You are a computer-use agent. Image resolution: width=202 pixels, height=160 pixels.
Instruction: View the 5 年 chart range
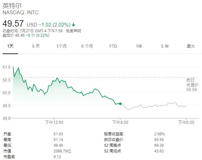[165, 46]
